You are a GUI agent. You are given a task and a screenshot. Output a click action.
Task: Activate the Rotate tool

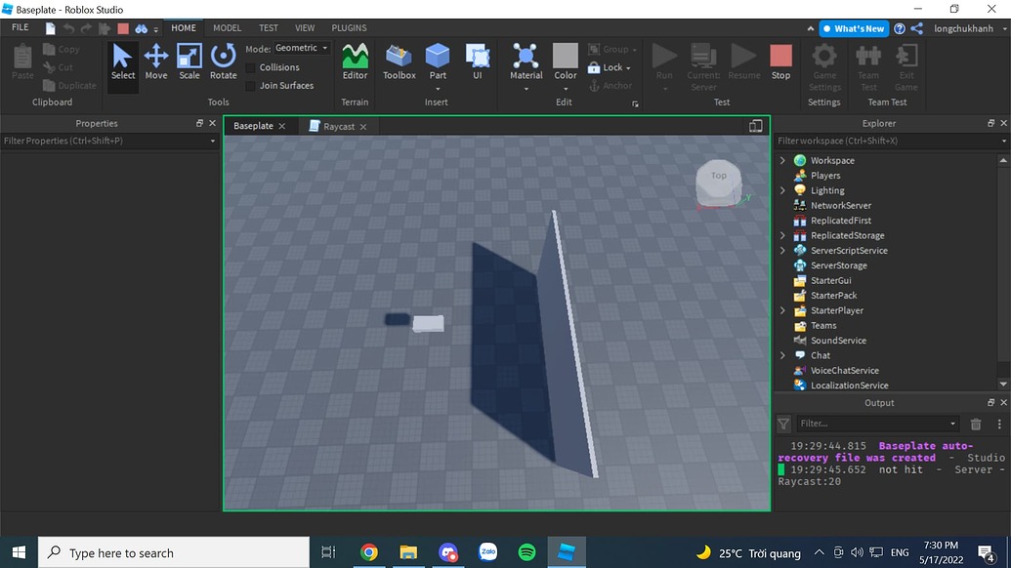pyautogui.click(x=223, y=61)
